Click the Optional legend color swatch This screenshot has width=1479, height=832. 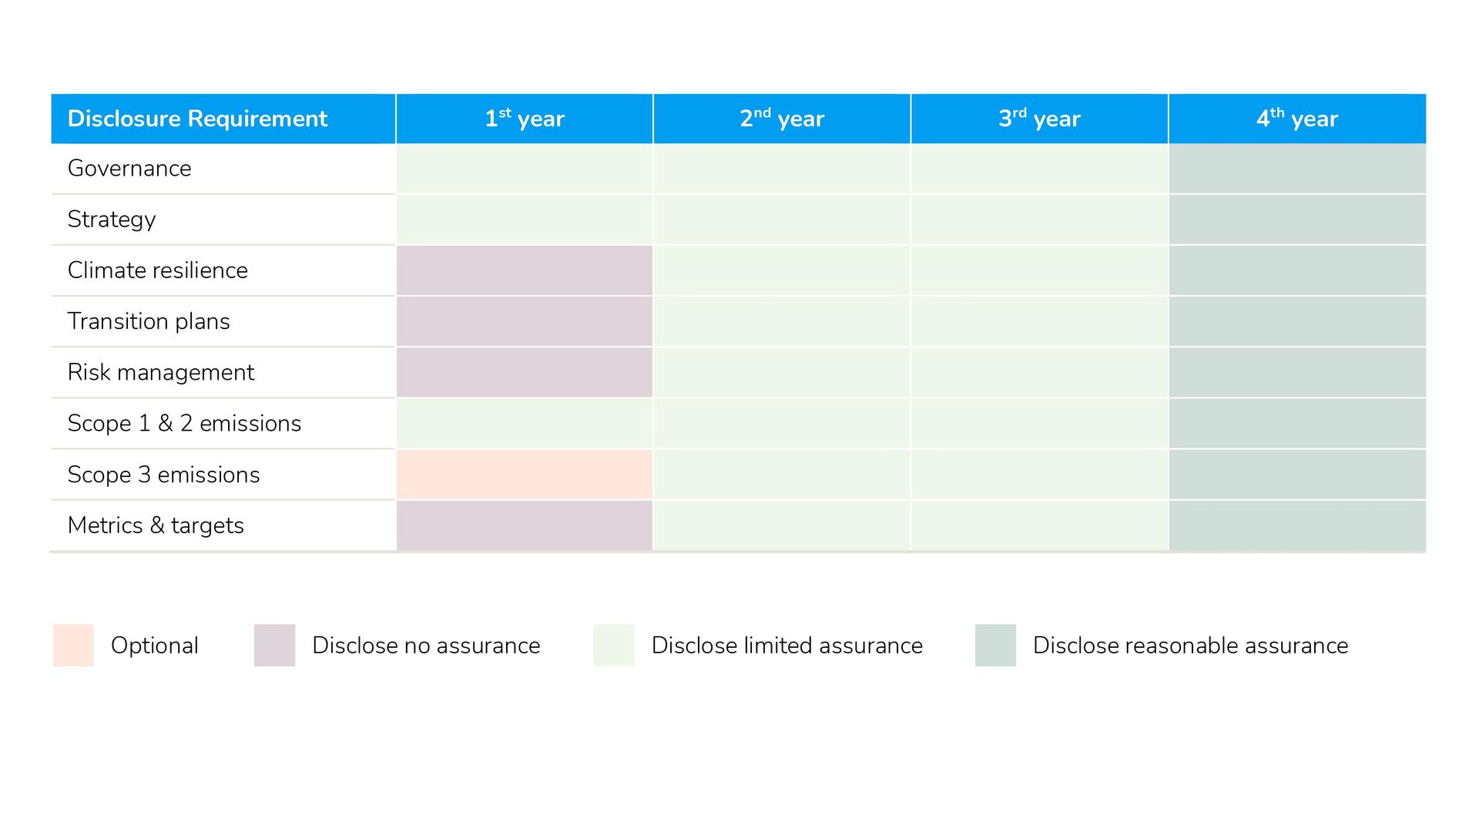(73, 645)
